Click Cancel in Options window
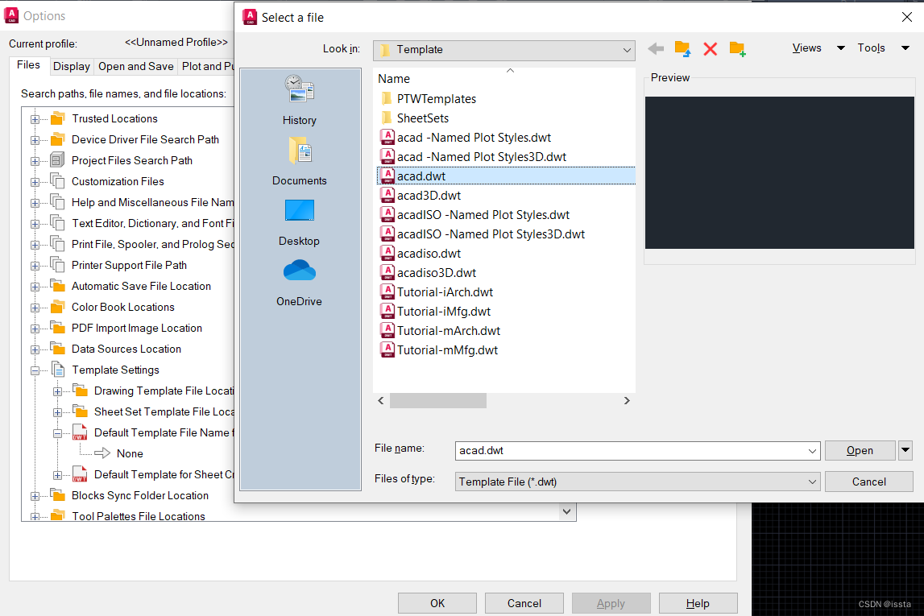Image resolution: width=924 pixels, height=616 pixels. [524, 604]
